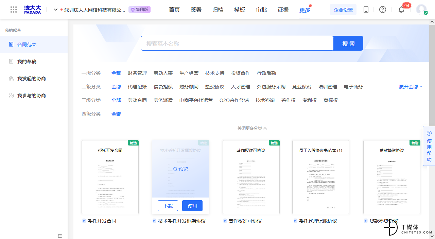Select 全部 in 三级分类 row
Viewport: 435px width, 239px height.
(x=116, y=100)
